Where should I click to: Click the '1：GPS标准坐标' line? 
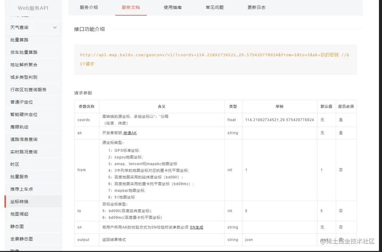pos(124,151)
